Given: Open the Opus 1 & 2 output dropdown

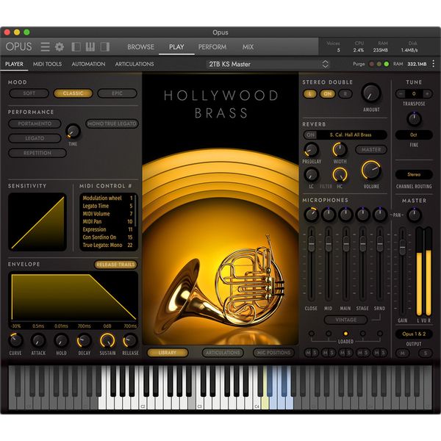Looking at the screenshot, I should (x=414, y=334).
